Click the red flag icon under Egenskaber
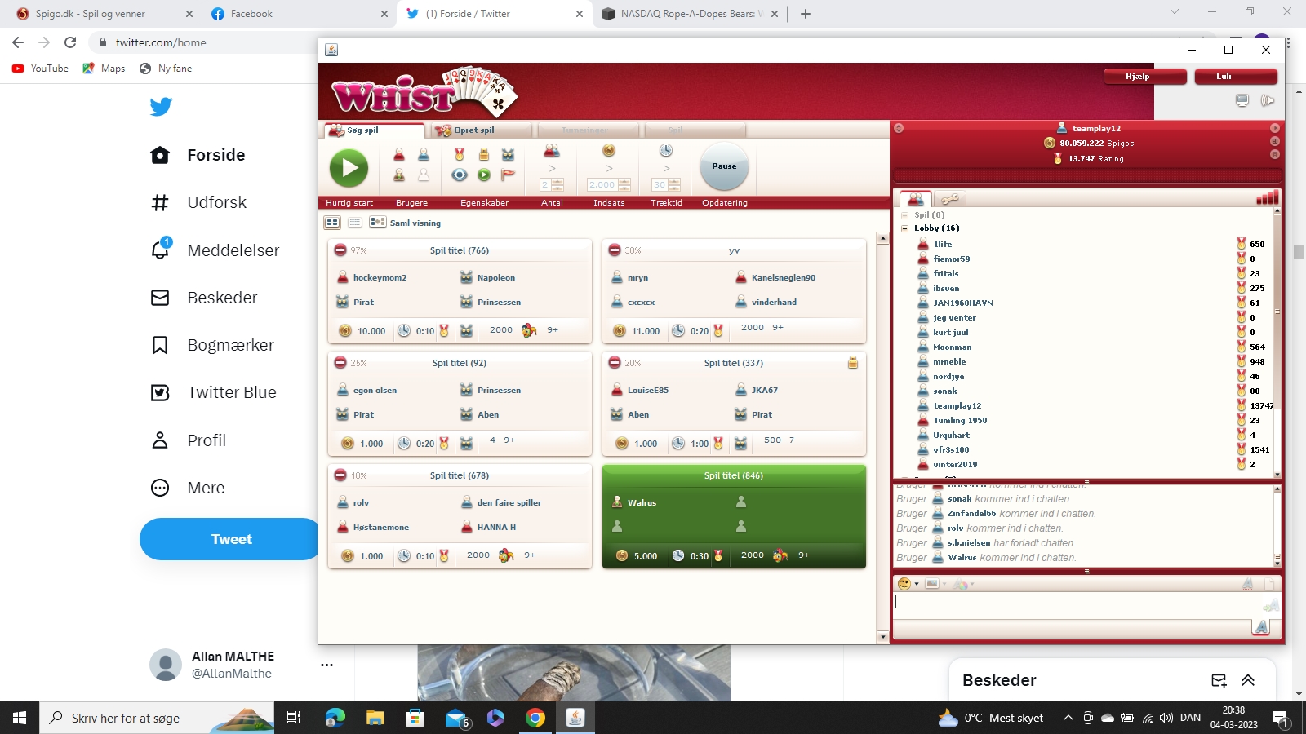The width and height of the screenshot is (1306, 734). 508,175
